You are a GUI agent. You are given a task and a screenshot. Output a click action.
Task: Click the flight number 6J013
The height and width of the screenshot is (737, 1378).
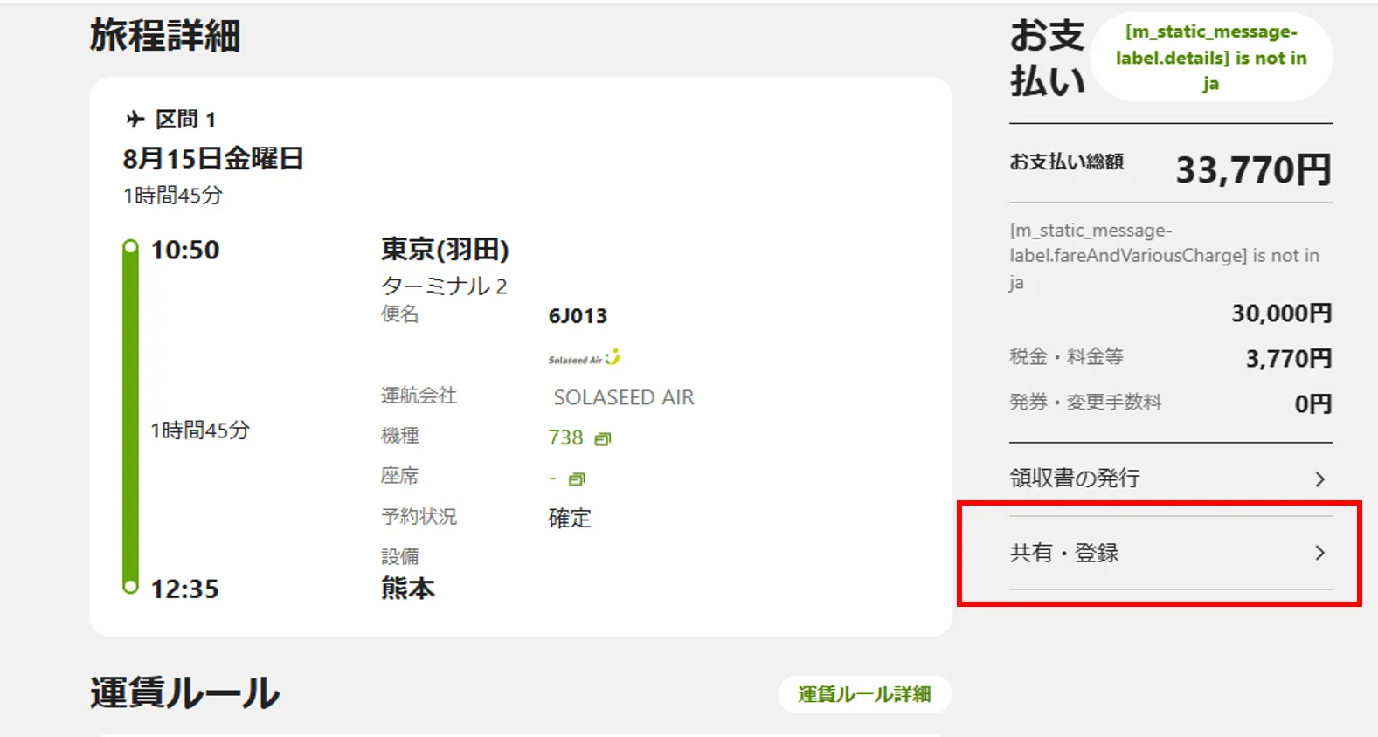pos(578,316)
